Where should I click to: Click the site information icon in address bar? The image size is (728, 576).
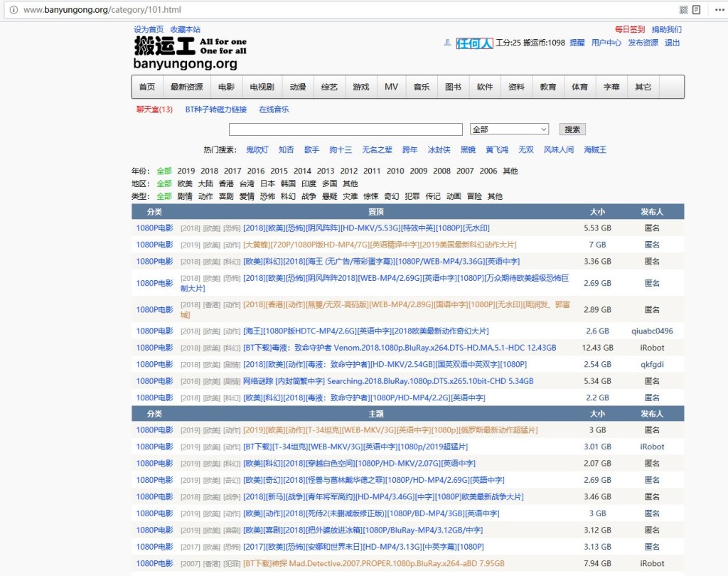point(14,10)
